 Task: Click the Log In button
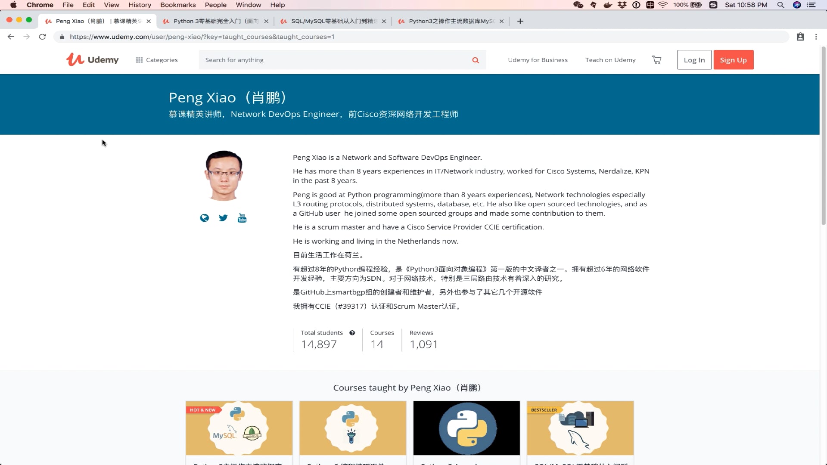(694, 60)
